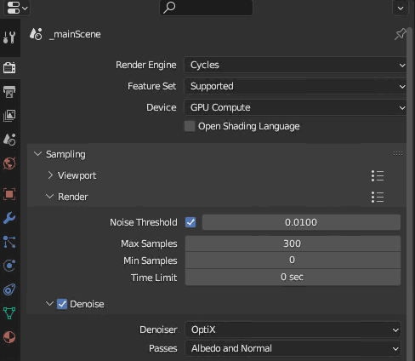
Task: Open Material properties tab
Action: click(x=9, y=337)
